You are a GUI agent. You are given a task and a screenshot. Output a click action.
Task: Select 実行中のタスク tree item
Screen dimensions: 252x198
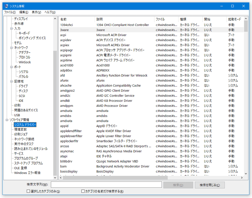[x=24, y=144]
